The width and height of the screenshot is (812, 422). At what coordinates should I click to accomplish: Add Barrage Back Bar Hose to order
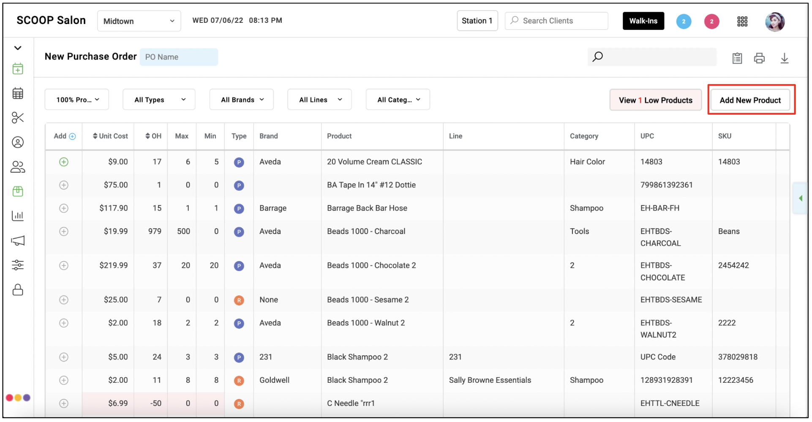click(x=64, y=208)
